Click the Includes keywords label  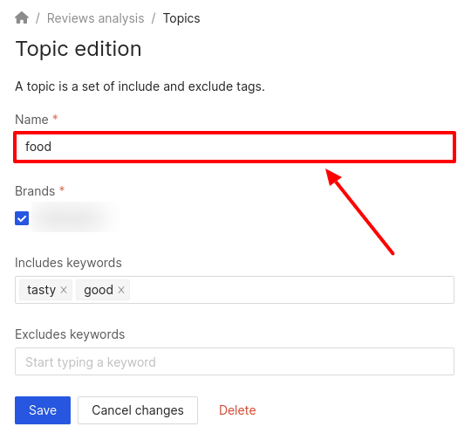coord(69,263)
